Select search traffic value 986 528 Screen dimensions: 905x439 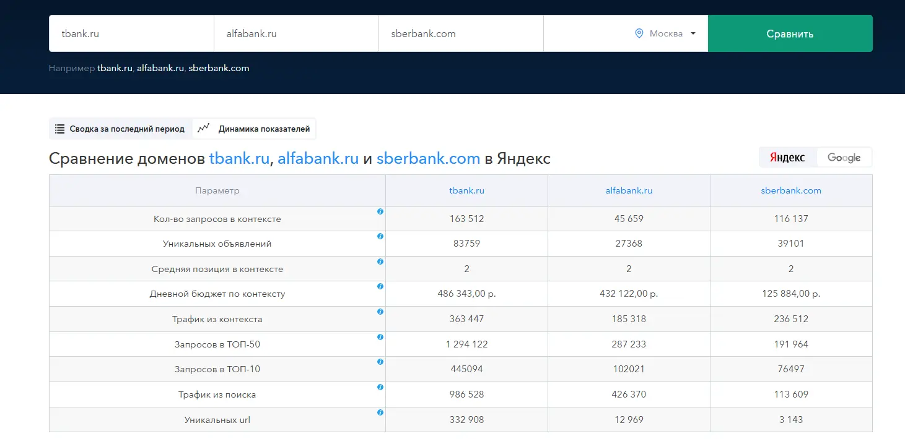point(466,394)
